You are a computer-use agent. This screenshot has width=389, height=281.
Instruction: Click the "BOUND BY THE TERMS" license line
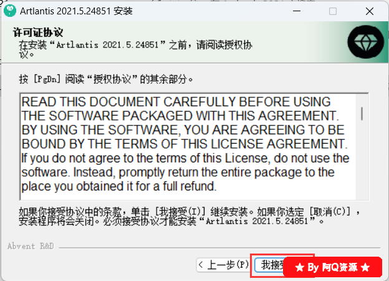coord(185,144)
